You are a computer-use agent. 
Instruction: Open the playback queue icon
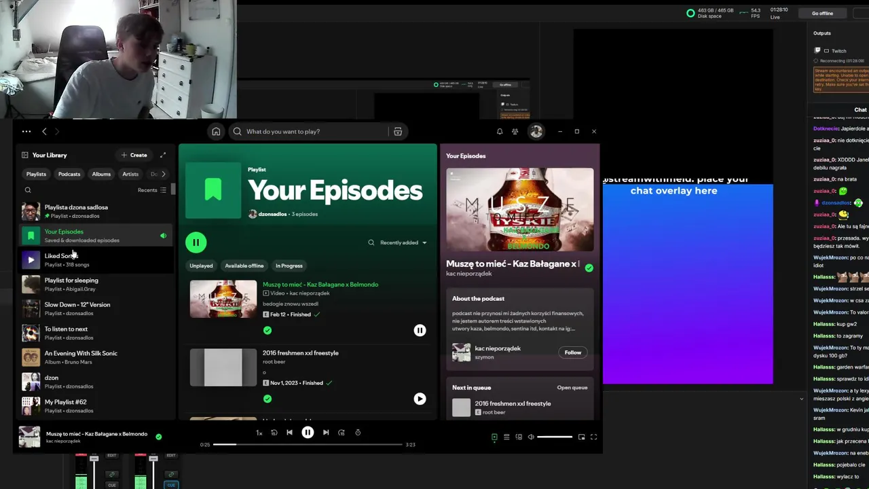point(506,437)
